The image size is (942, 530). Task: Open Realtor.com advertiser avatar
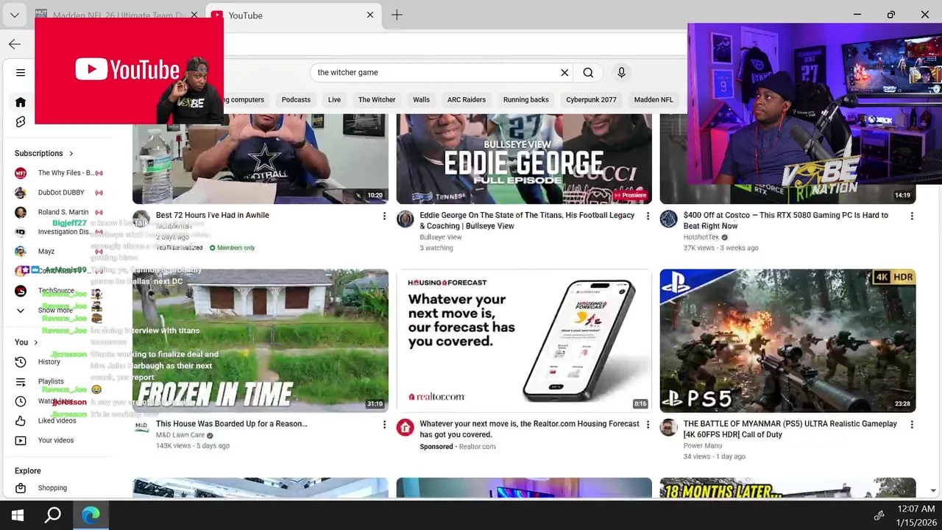tap(406, 428)
